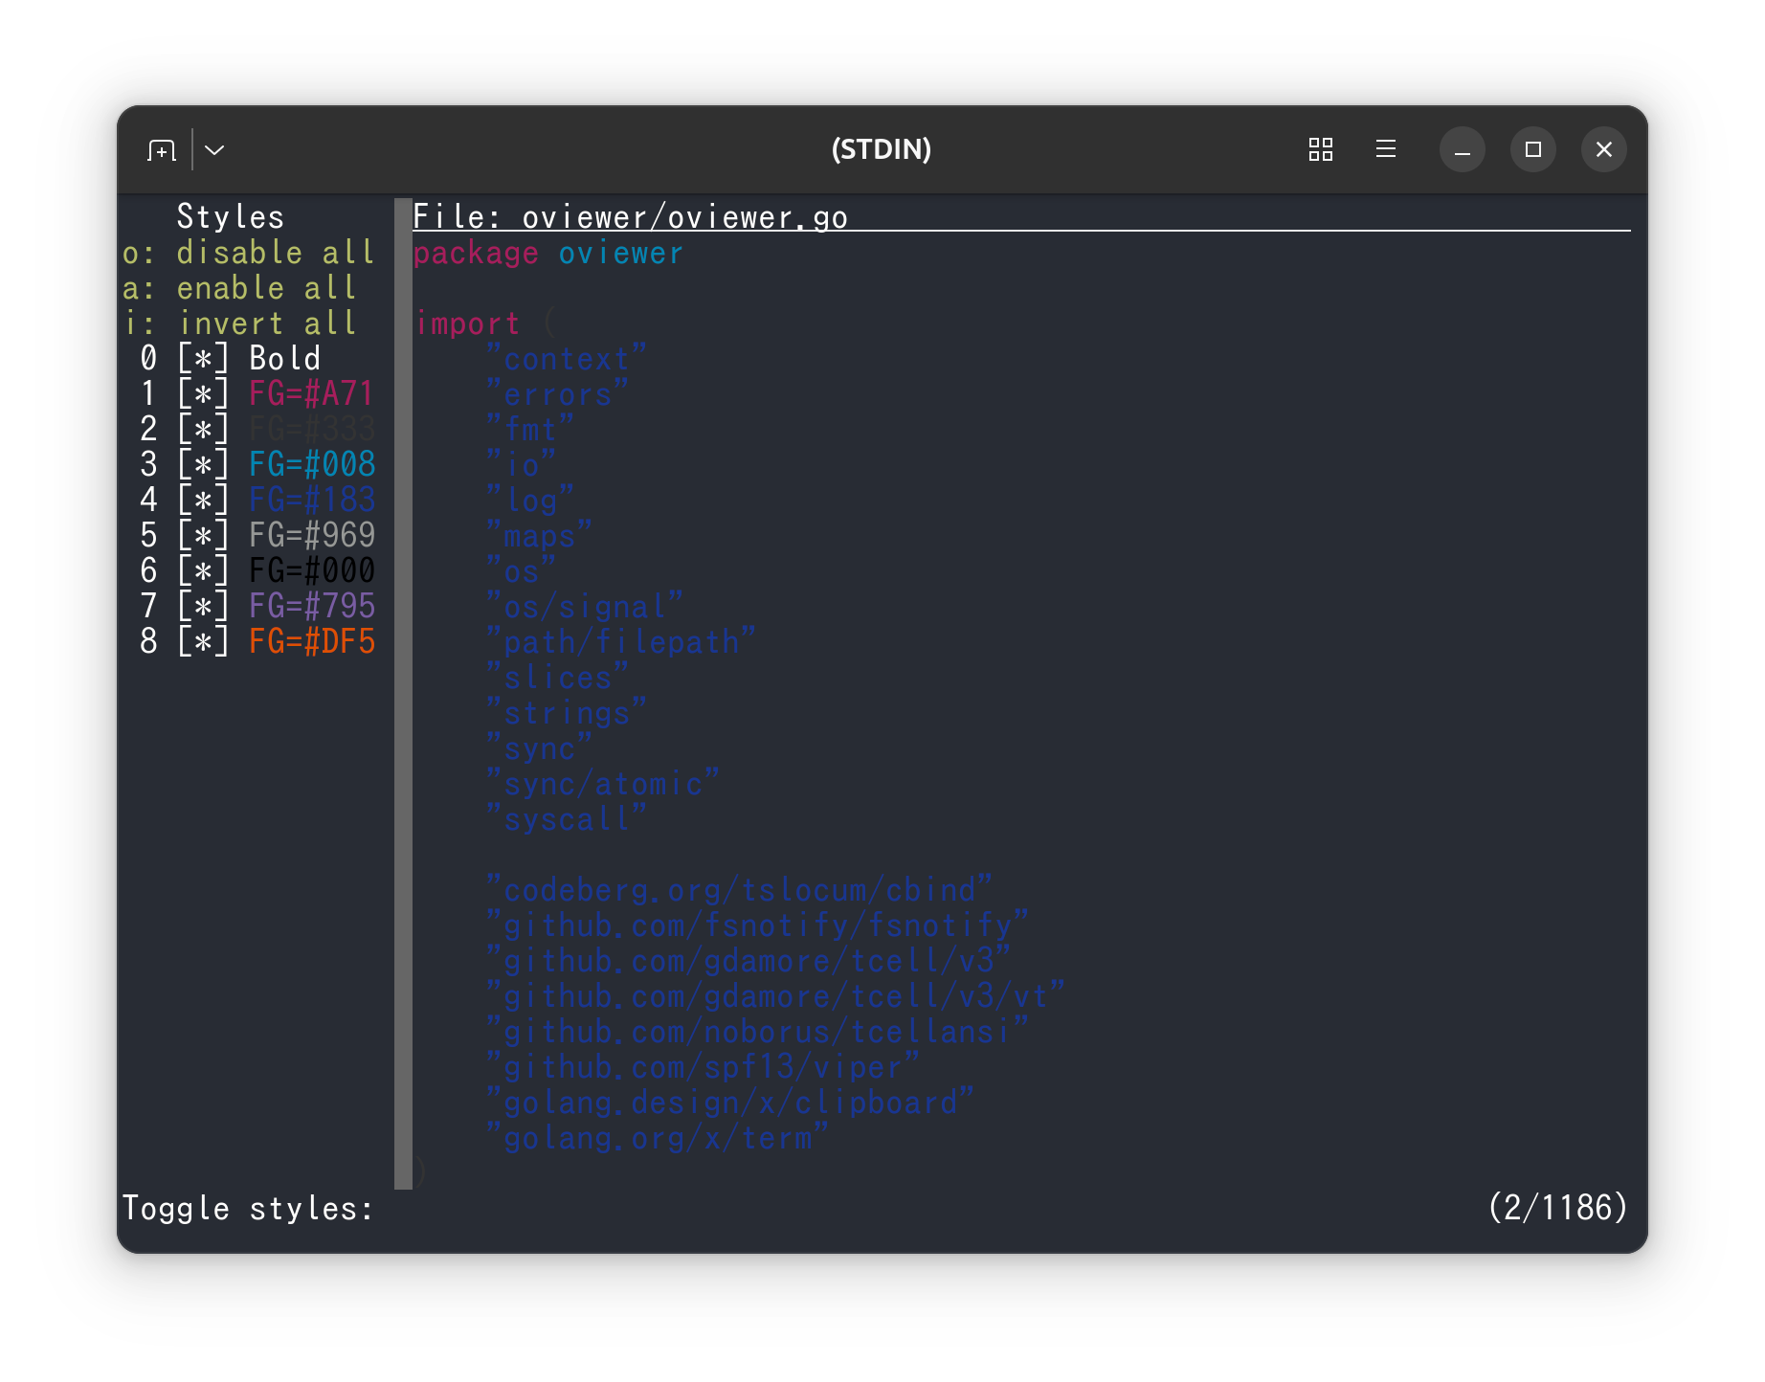Minimize the terminal window
Viewport: 1765px width, 1382px height.
[1462, 150]
